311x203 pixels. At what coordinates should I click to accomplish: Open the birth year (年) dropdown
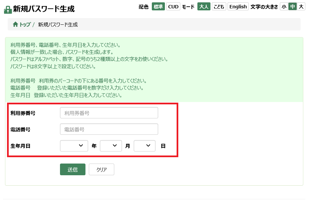74,146
